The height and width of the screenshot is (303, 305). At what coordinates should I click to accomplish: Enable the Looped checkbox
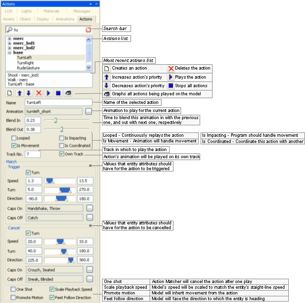14,138
